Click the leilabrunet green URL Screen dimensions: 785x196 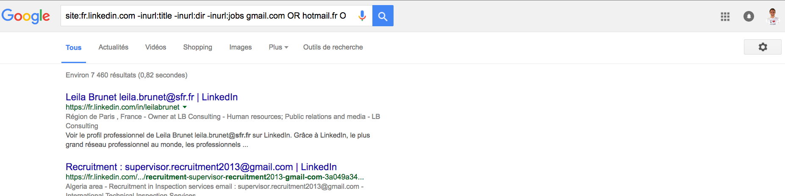pos(122,107)
